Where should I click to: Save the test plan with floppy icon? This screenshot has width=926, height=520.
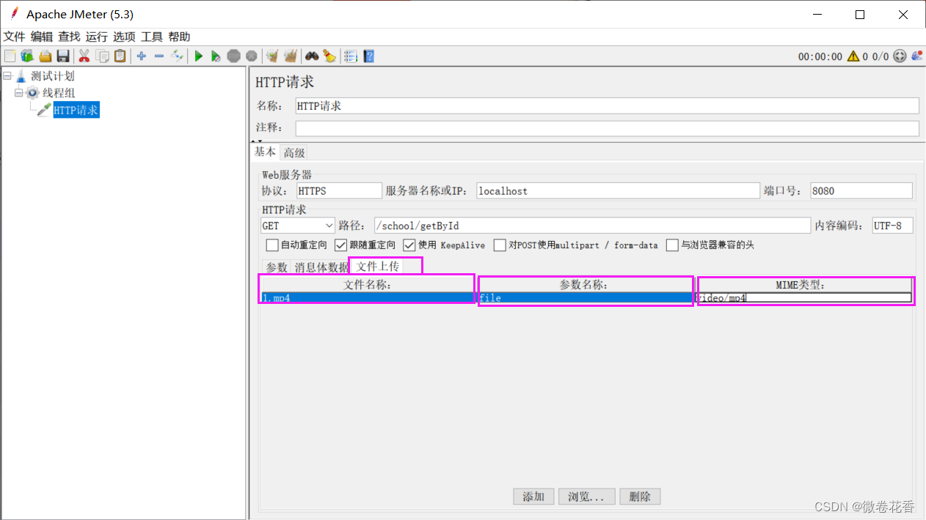(x=63, y=56)
